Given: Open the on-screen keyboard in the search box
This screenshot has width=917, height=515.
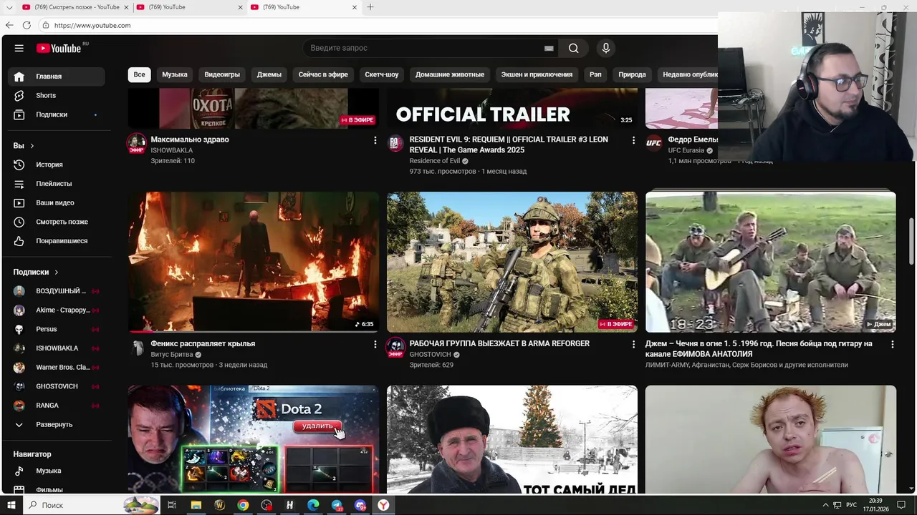Looking at the screenshot, I should pos(549,48).
